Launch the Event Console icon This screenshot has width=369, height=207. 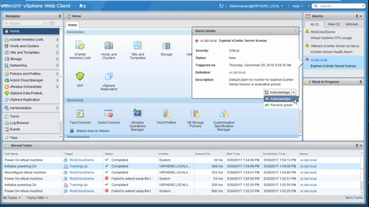(x=109, y=114)
